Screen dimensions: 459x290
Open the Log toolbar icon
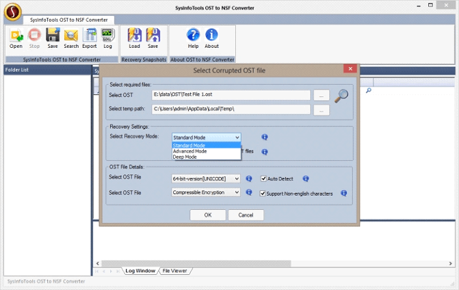pos(107,38)
